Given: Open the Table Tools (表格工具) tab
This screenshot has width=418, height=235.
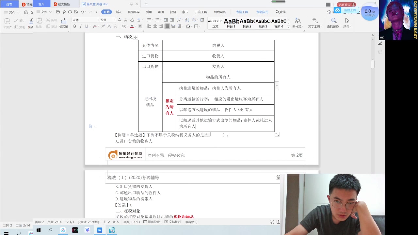Looking at the screenshot, I should coord(242,12).
